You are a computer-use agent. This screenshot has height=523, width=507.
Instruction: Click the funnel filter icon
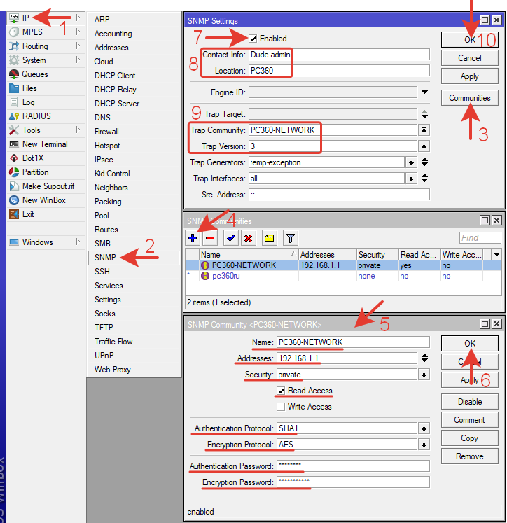point(290,238)
